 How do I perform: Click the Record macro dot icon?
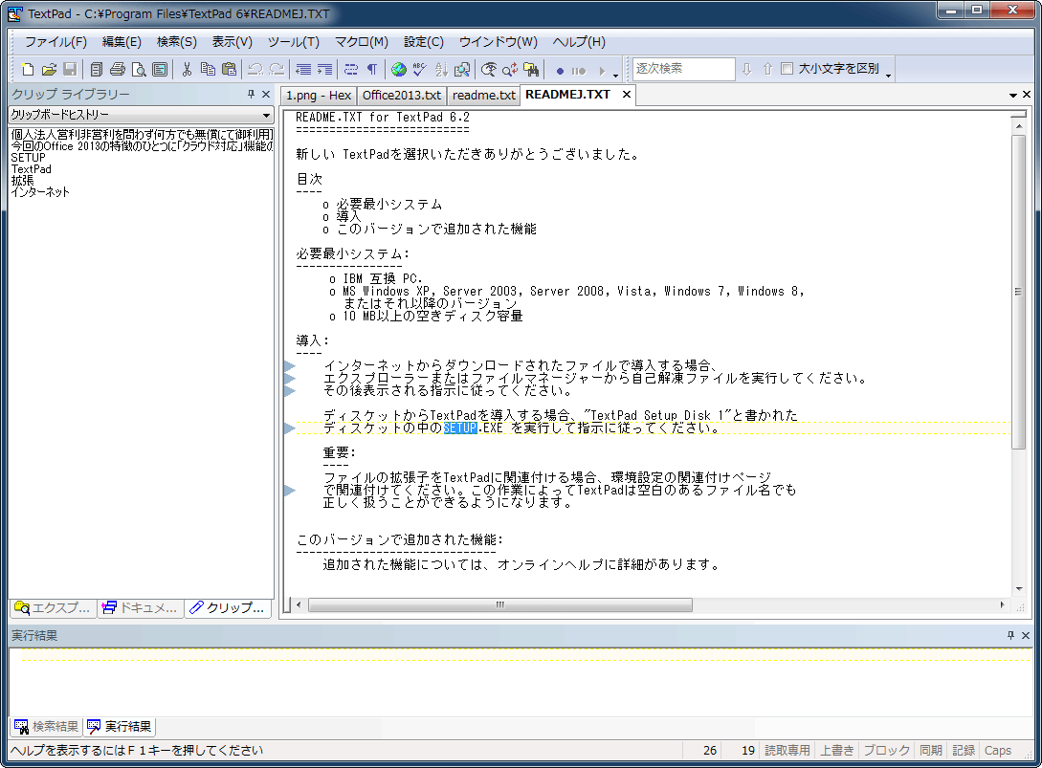(560, 71)
